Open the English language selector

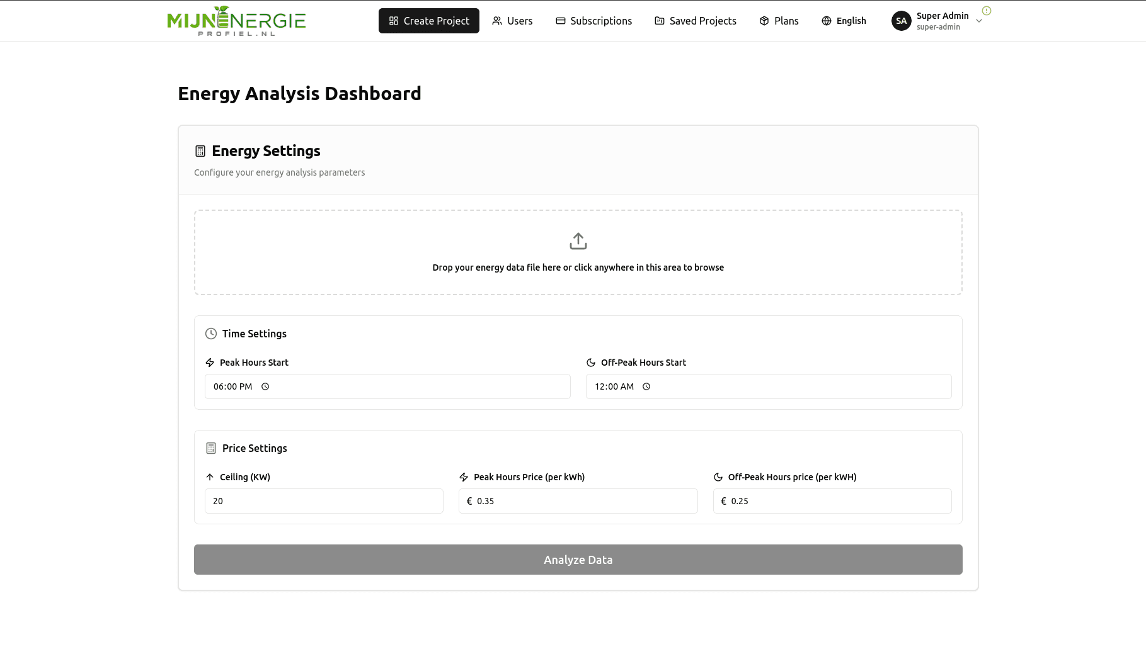pos(844,21)
